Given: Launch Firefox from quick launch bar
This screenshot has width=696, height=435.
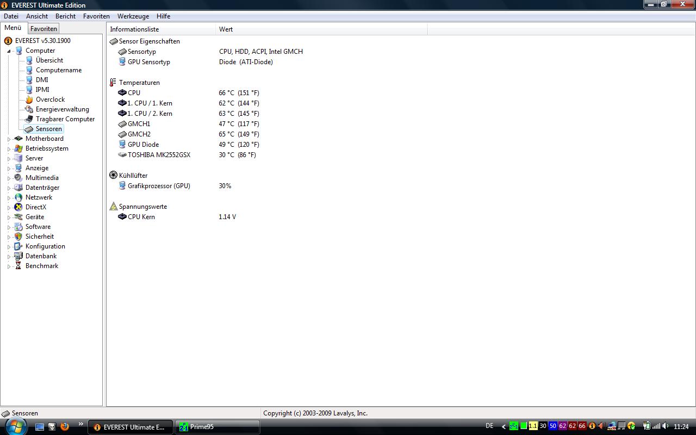Looking at the screenshot, I should click(x=64, y=427).
